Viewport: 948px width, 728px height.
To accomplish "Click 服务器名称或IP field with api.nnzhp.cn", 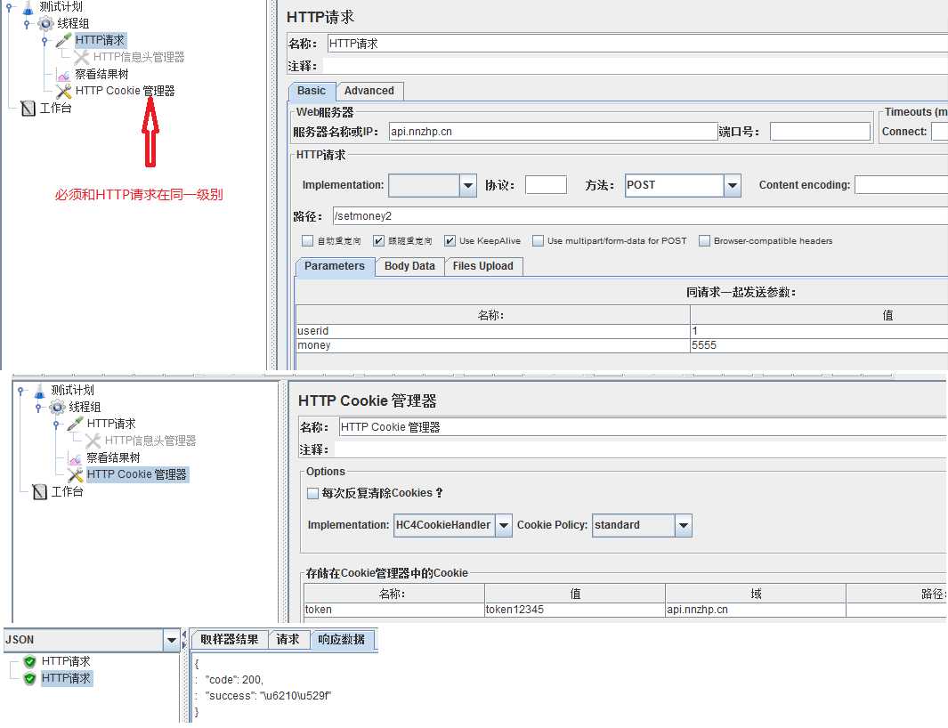I will click(x=553, y=132).
